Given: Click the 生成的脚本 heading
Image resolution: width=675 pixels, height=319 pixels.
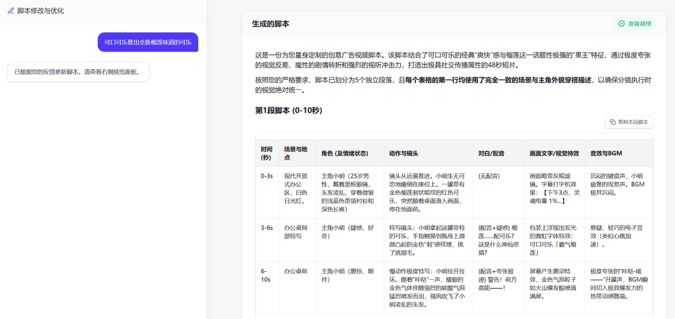Looking at the screenshot, I should pyautogui.click(x=271, y=24).
